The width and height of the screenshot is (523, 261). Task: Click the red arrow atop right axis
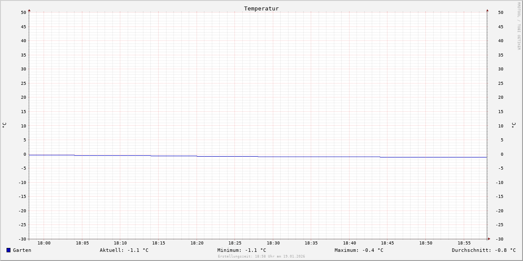click(487, 10)
